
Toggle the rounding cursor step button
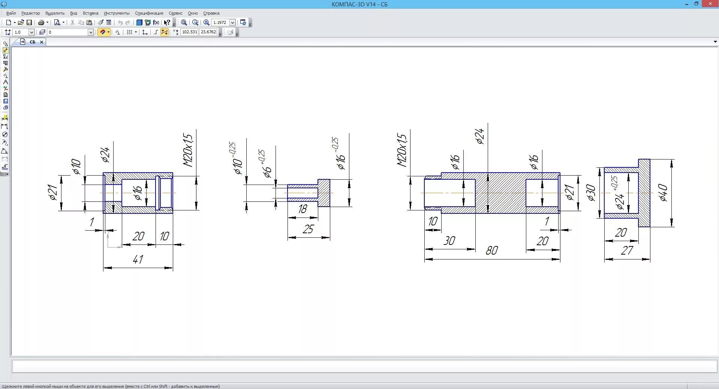[165, 32]
